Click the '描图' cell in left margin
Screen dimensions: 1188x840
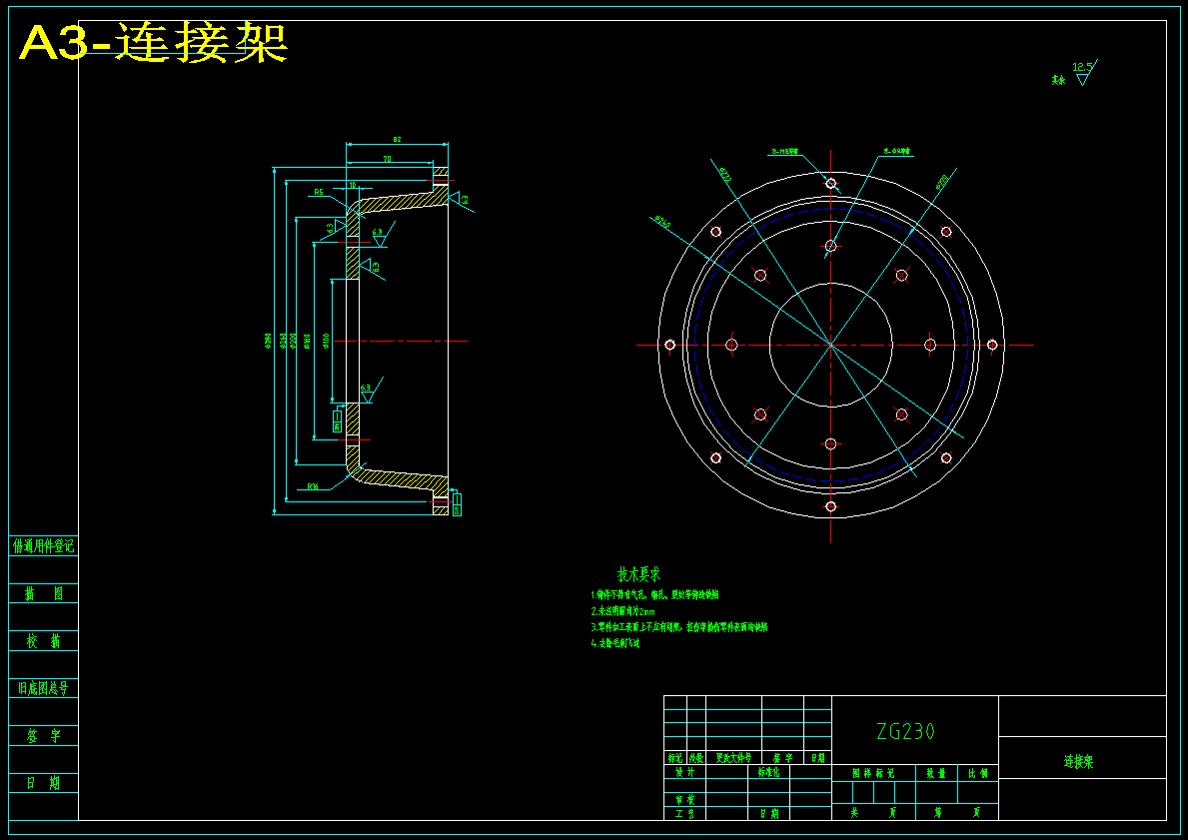point(43,594)
